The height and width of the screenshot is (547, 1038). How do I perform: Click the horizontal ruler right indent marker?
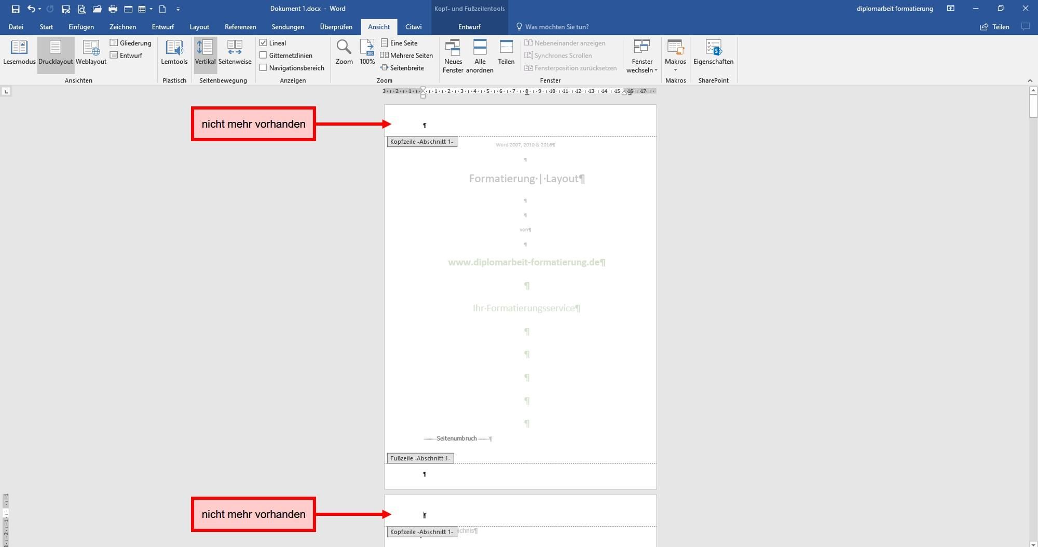(x=624, y=93)
